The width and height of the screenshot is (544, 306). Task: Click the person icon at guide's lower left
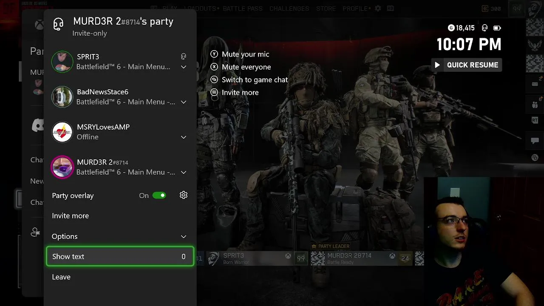pos(36,232)
